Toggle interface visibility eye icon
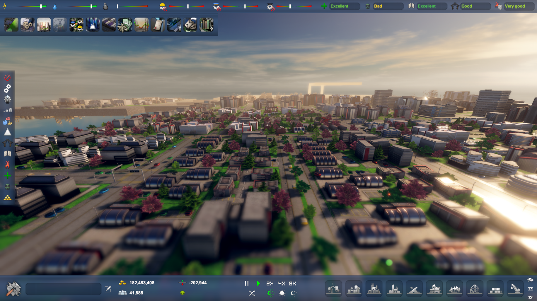Screen dimensions: 537x301 (530, 297)
